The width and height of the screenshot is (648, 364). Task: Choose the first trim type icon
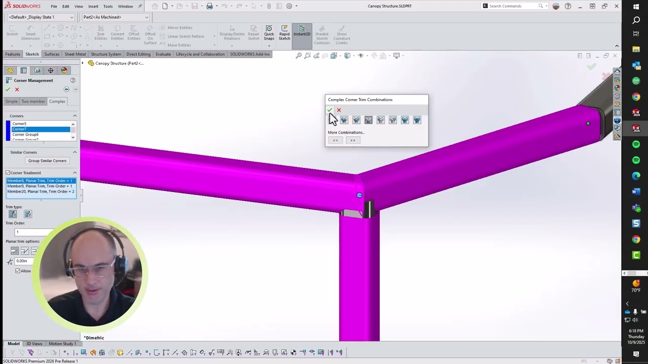pyautogui.click(x=13, y=214)
